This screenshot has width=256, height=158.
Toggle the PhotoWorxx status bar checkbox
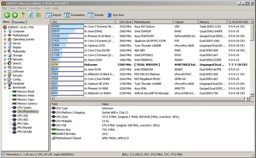3,154
